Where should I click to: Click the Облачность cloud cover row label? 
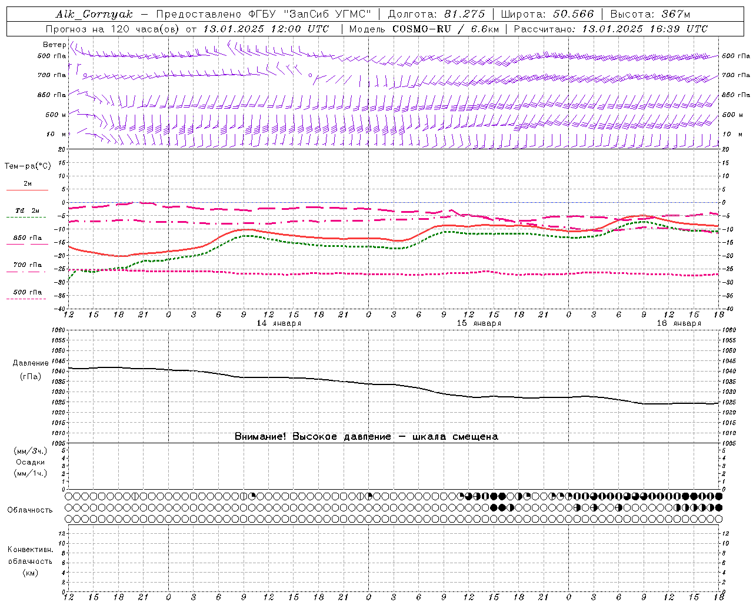tap(30, 510)
